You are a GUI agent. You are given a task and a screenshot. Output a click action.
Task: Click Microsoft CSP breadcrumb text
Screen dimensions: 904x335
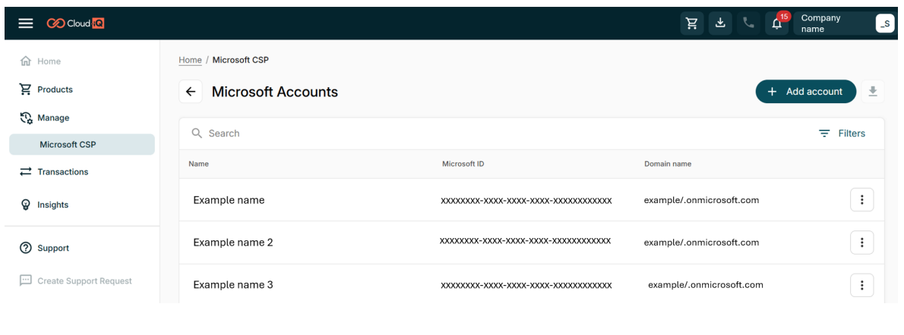tap(240, 60)
